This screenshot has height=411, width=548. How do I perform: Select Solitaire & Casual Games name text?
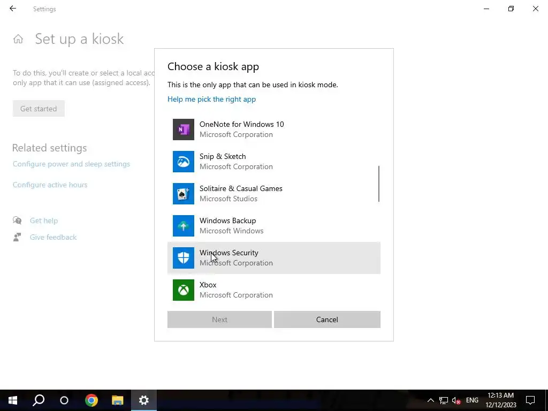tap(241, 189)
